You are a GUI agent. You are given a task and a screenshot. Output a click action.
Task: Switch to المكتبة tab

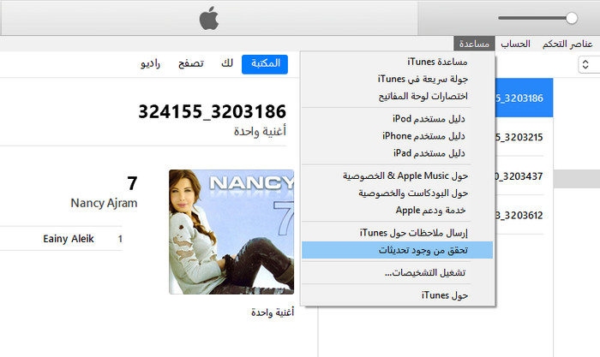pyautogui.click(x=265, y=64)
